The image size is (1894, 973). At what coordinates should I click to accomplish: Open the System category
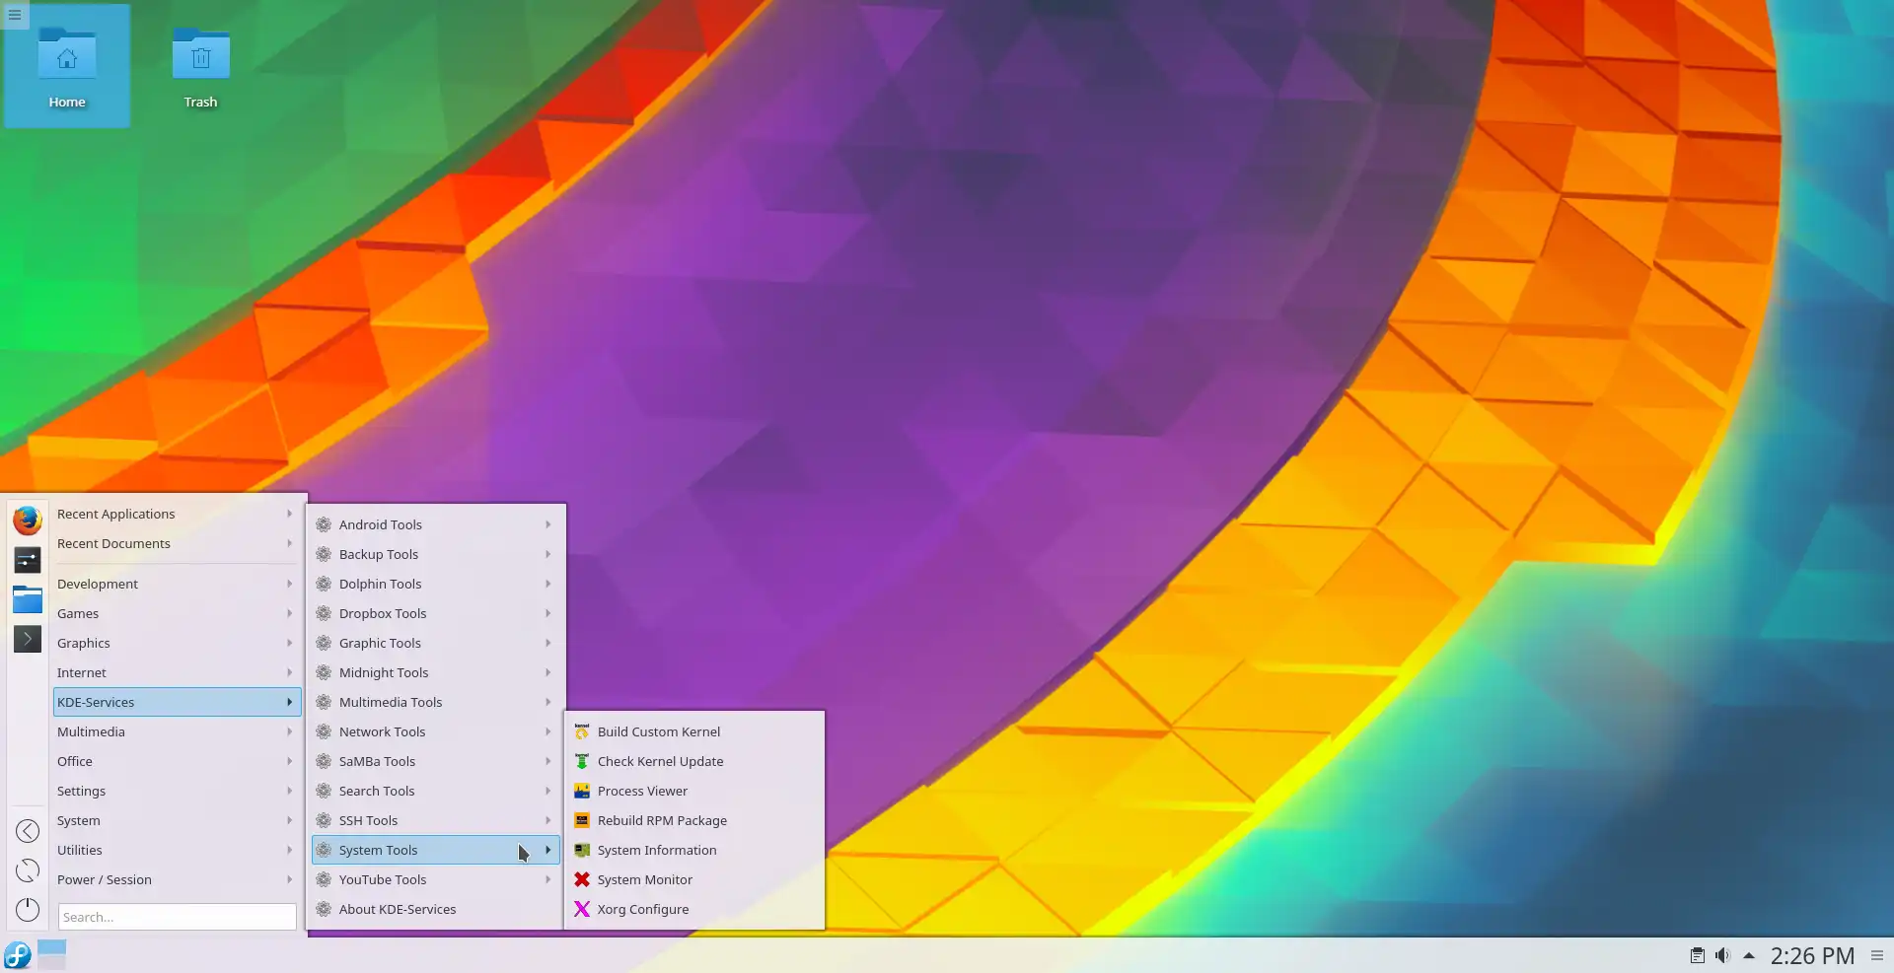(177, 820)
